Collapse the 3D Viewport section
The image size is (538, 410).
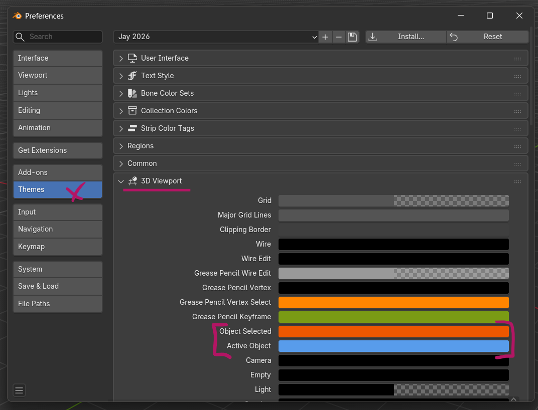(121, 181)
